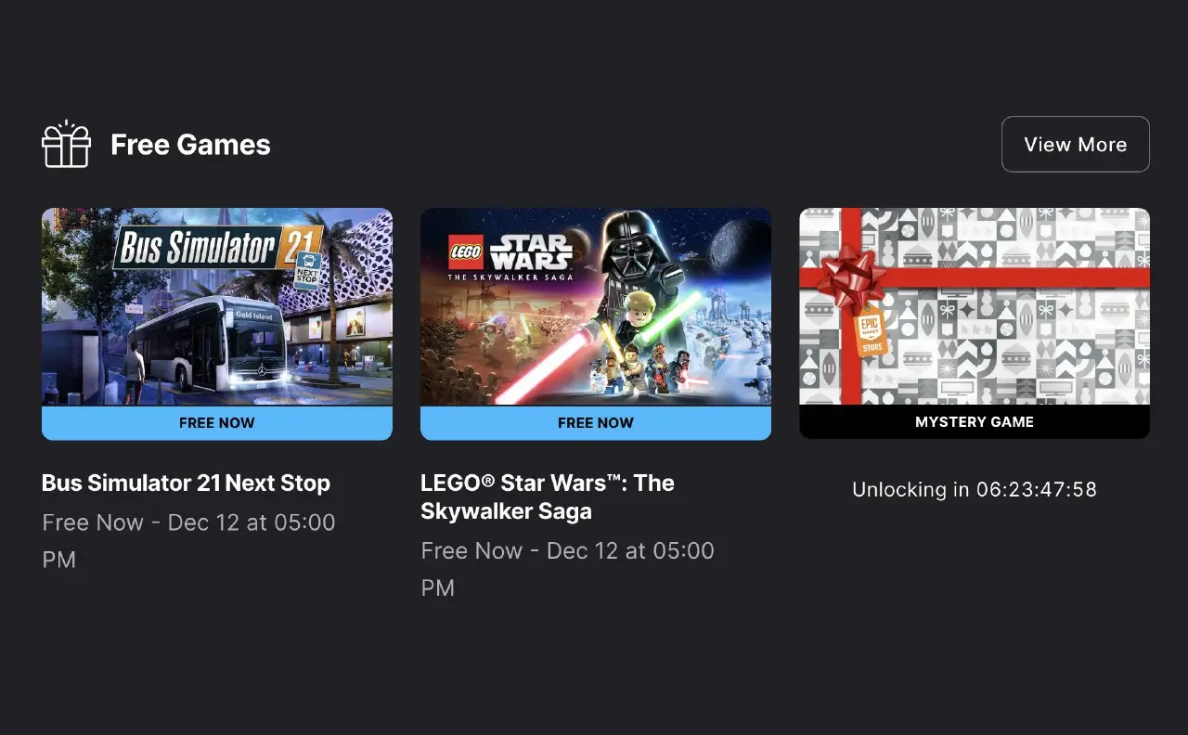Click the FREE NOW banner under Bus Simulator
The image size is (1188, 735).
click(217, 422)
